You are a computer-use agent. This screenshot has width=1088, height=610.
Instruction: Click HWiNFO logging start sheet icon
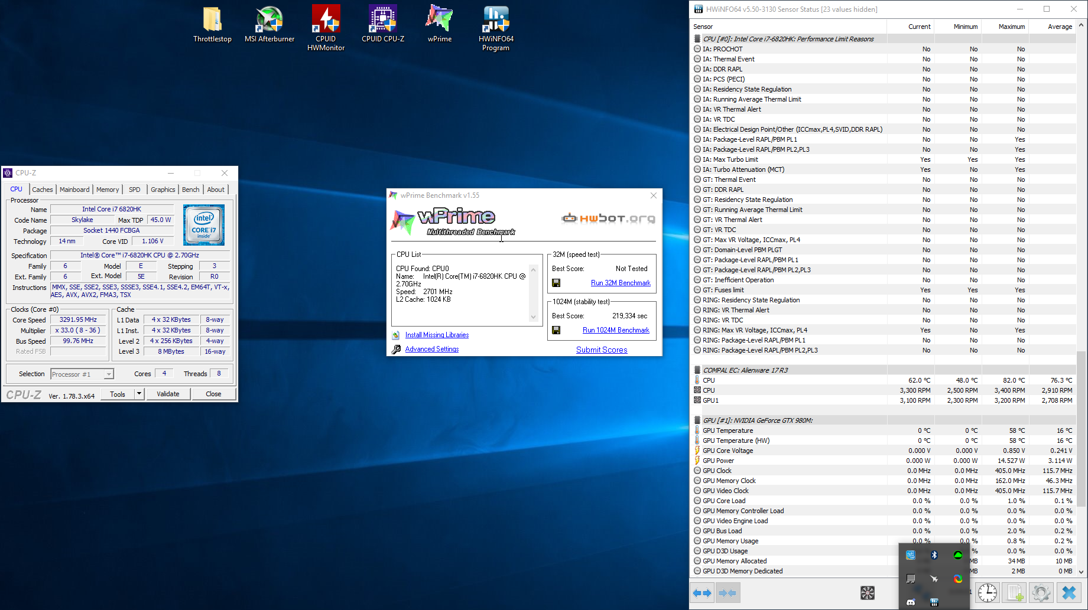click(x=1015, y=593)
